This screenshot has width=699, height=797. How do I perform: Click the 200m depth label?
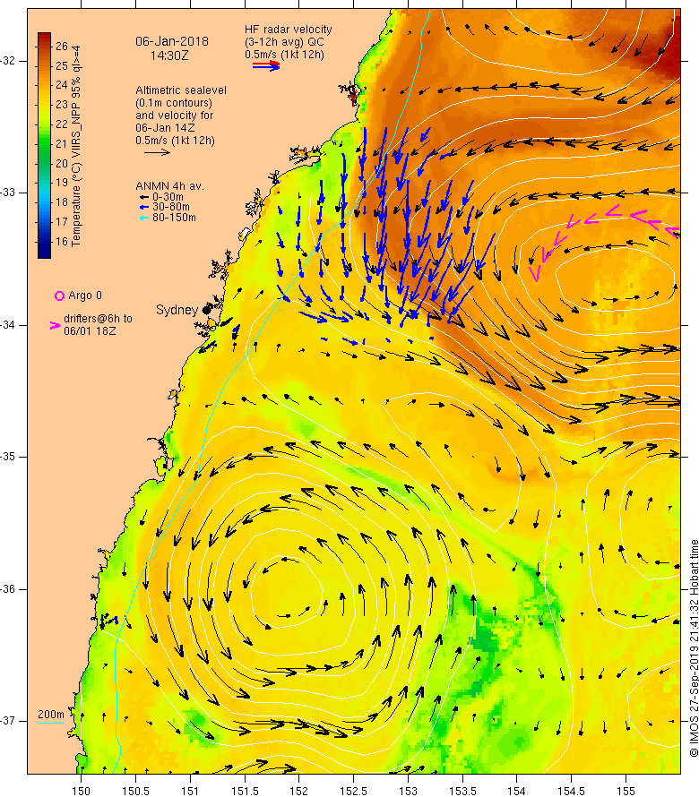click(x=51, y=715)
